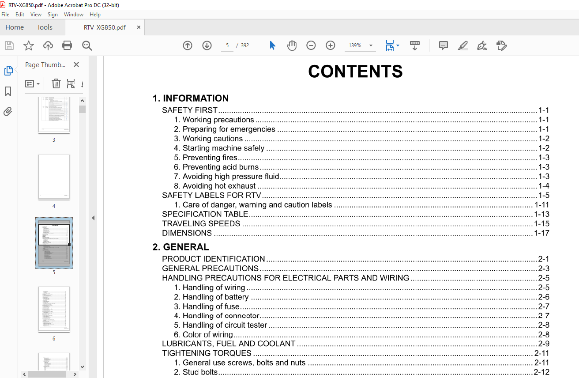The width and height of the screenshot is (579, 378).
Task: Click thumbnail panel vertical scrollbar handle
Action: (x=83, y=109)
